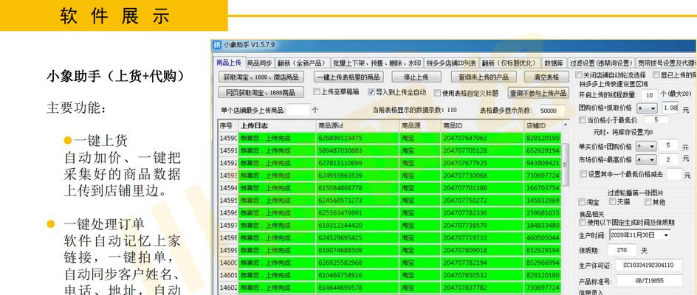The width and height of the screenshot is (697, 295).
Task: Select cell 626925582968 in 商品源id
Action: pyautogui.click(x=357, y=263)
